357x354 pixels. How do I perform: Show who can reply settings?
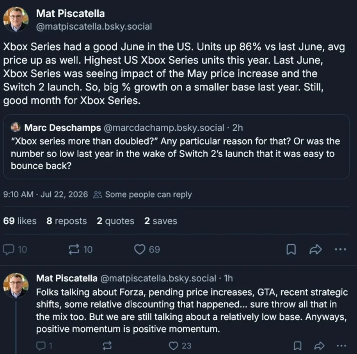pyautogui.click(x=143, y=194)
